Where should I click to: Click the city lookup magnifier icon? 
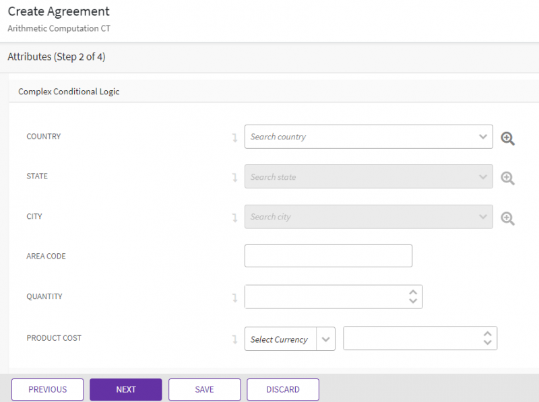pyautogui.click(x=507, y=217)
